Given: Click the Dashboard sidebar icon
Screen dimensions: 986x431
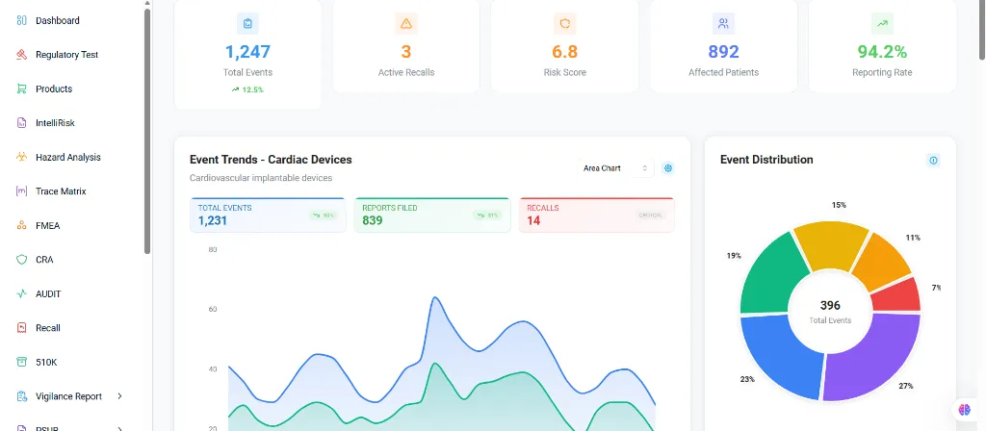Looking at the screenshot, I should pos(22,21).
